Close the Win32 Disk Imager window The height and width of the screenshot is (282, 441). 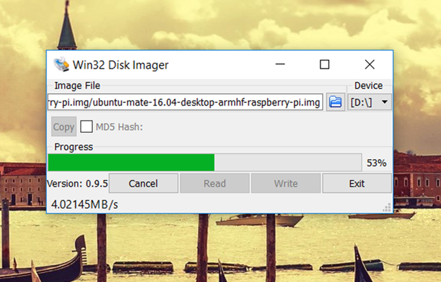pyautogui.click(x=370, y=65)
